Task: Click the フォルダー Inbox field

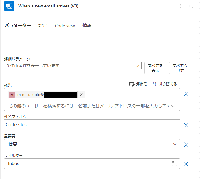Action: point(92,164)
